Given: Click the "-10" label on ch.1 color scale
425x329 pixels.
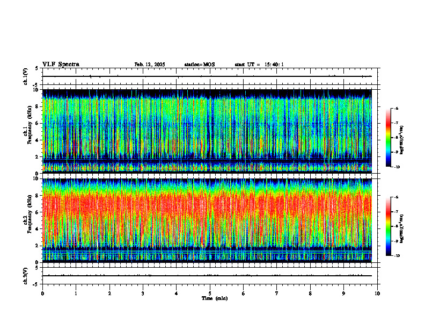Looking at the screenshot, I should [x=397, y=167].
